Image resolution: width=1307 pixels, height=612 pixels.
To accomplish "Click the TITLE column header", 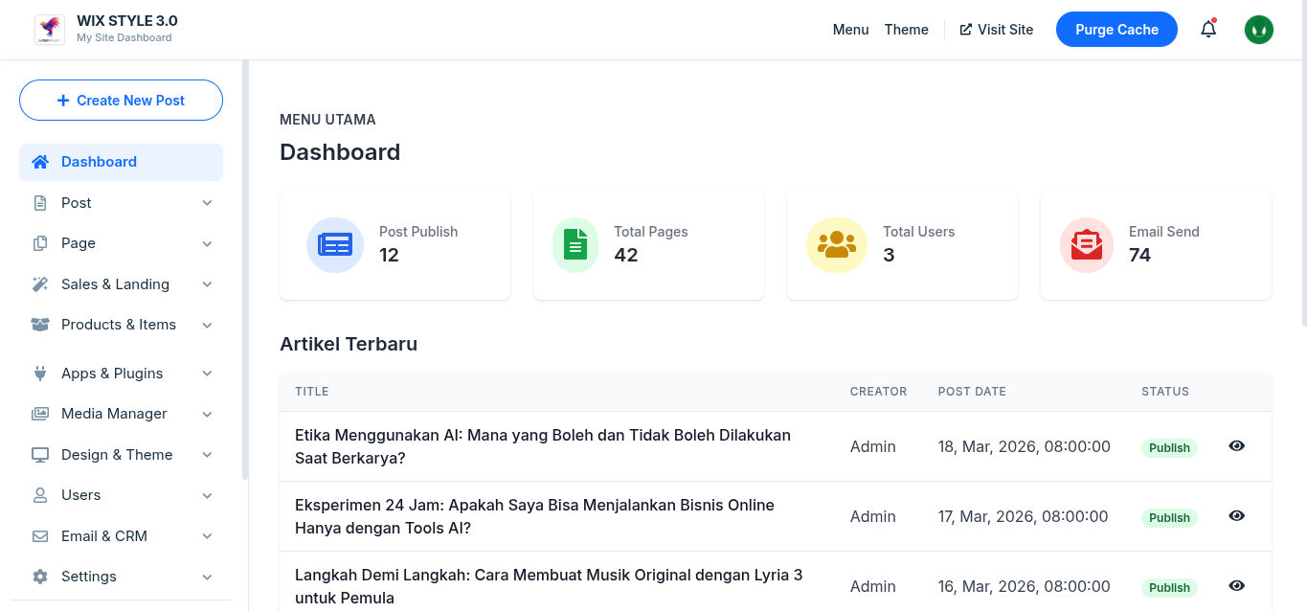I will [x=312, y=392].
